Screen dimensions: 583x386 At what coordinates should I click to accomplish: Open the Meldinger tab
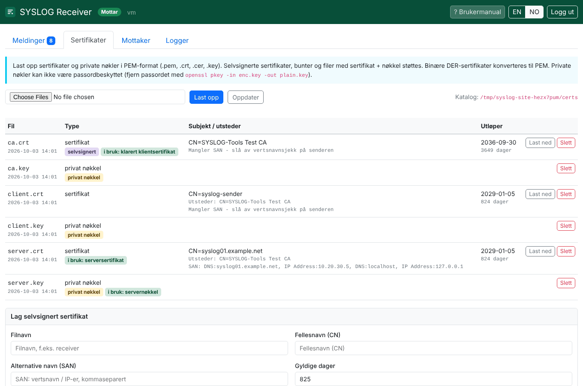33,40
